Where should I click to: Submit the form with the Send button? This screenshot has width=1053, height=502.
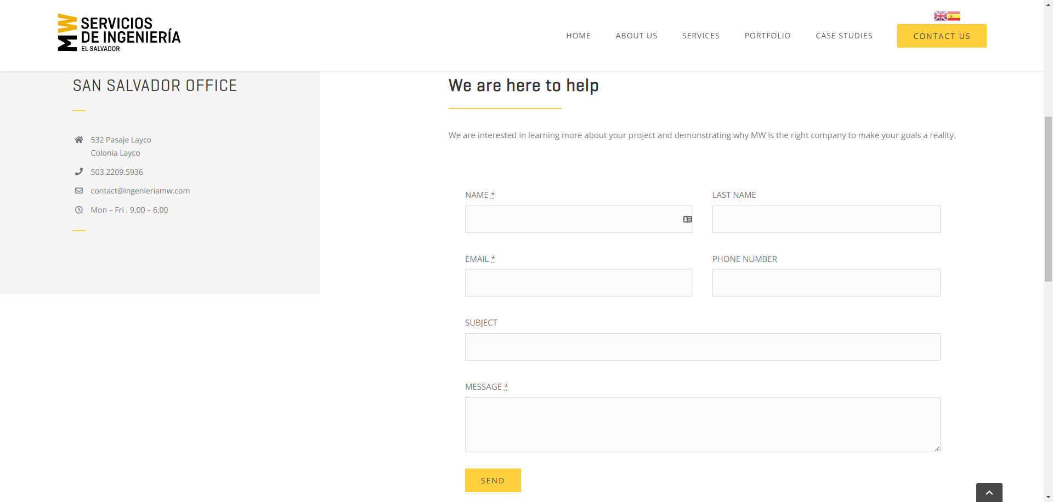coord(492,480)
